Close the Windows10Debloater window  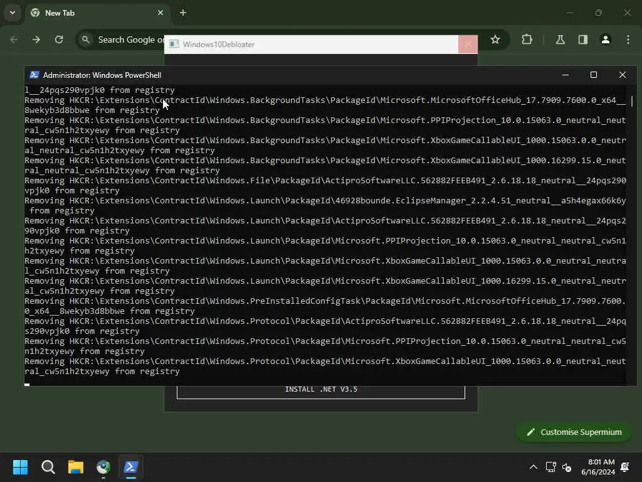pos(468,45)
